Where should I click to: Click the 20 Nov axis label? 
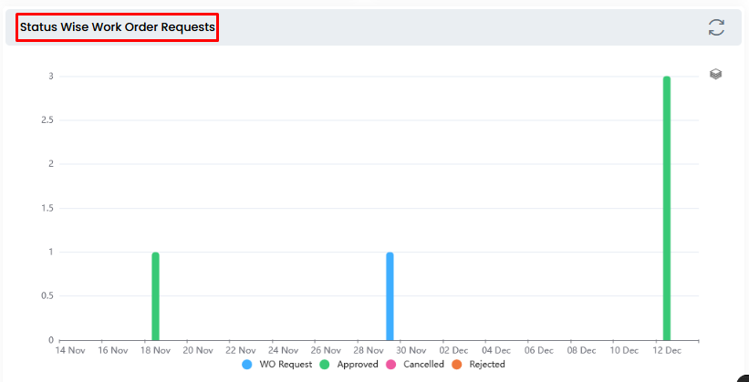click(198, 350)
